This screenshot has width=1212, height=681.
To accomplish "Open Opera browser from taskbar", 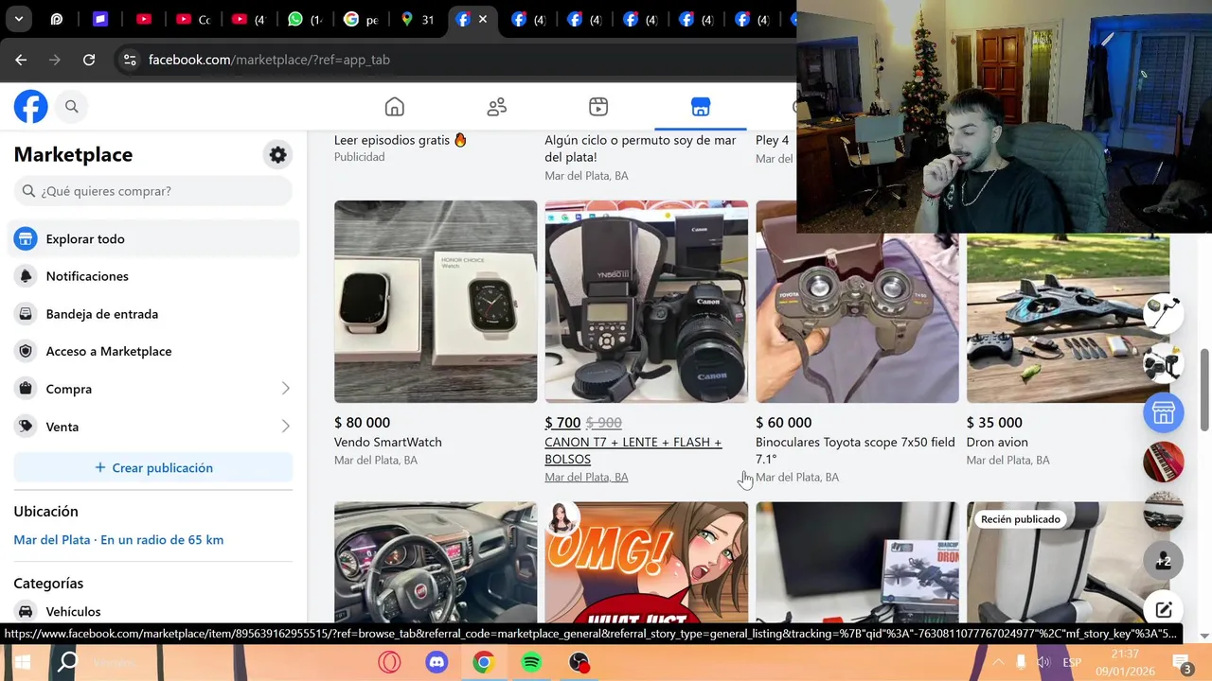I will [389, 662].
